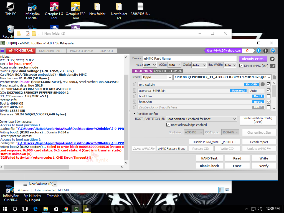Check the boot1.bin row checkbox
This screenshot has height=213, width=284.
pos(268,96)
